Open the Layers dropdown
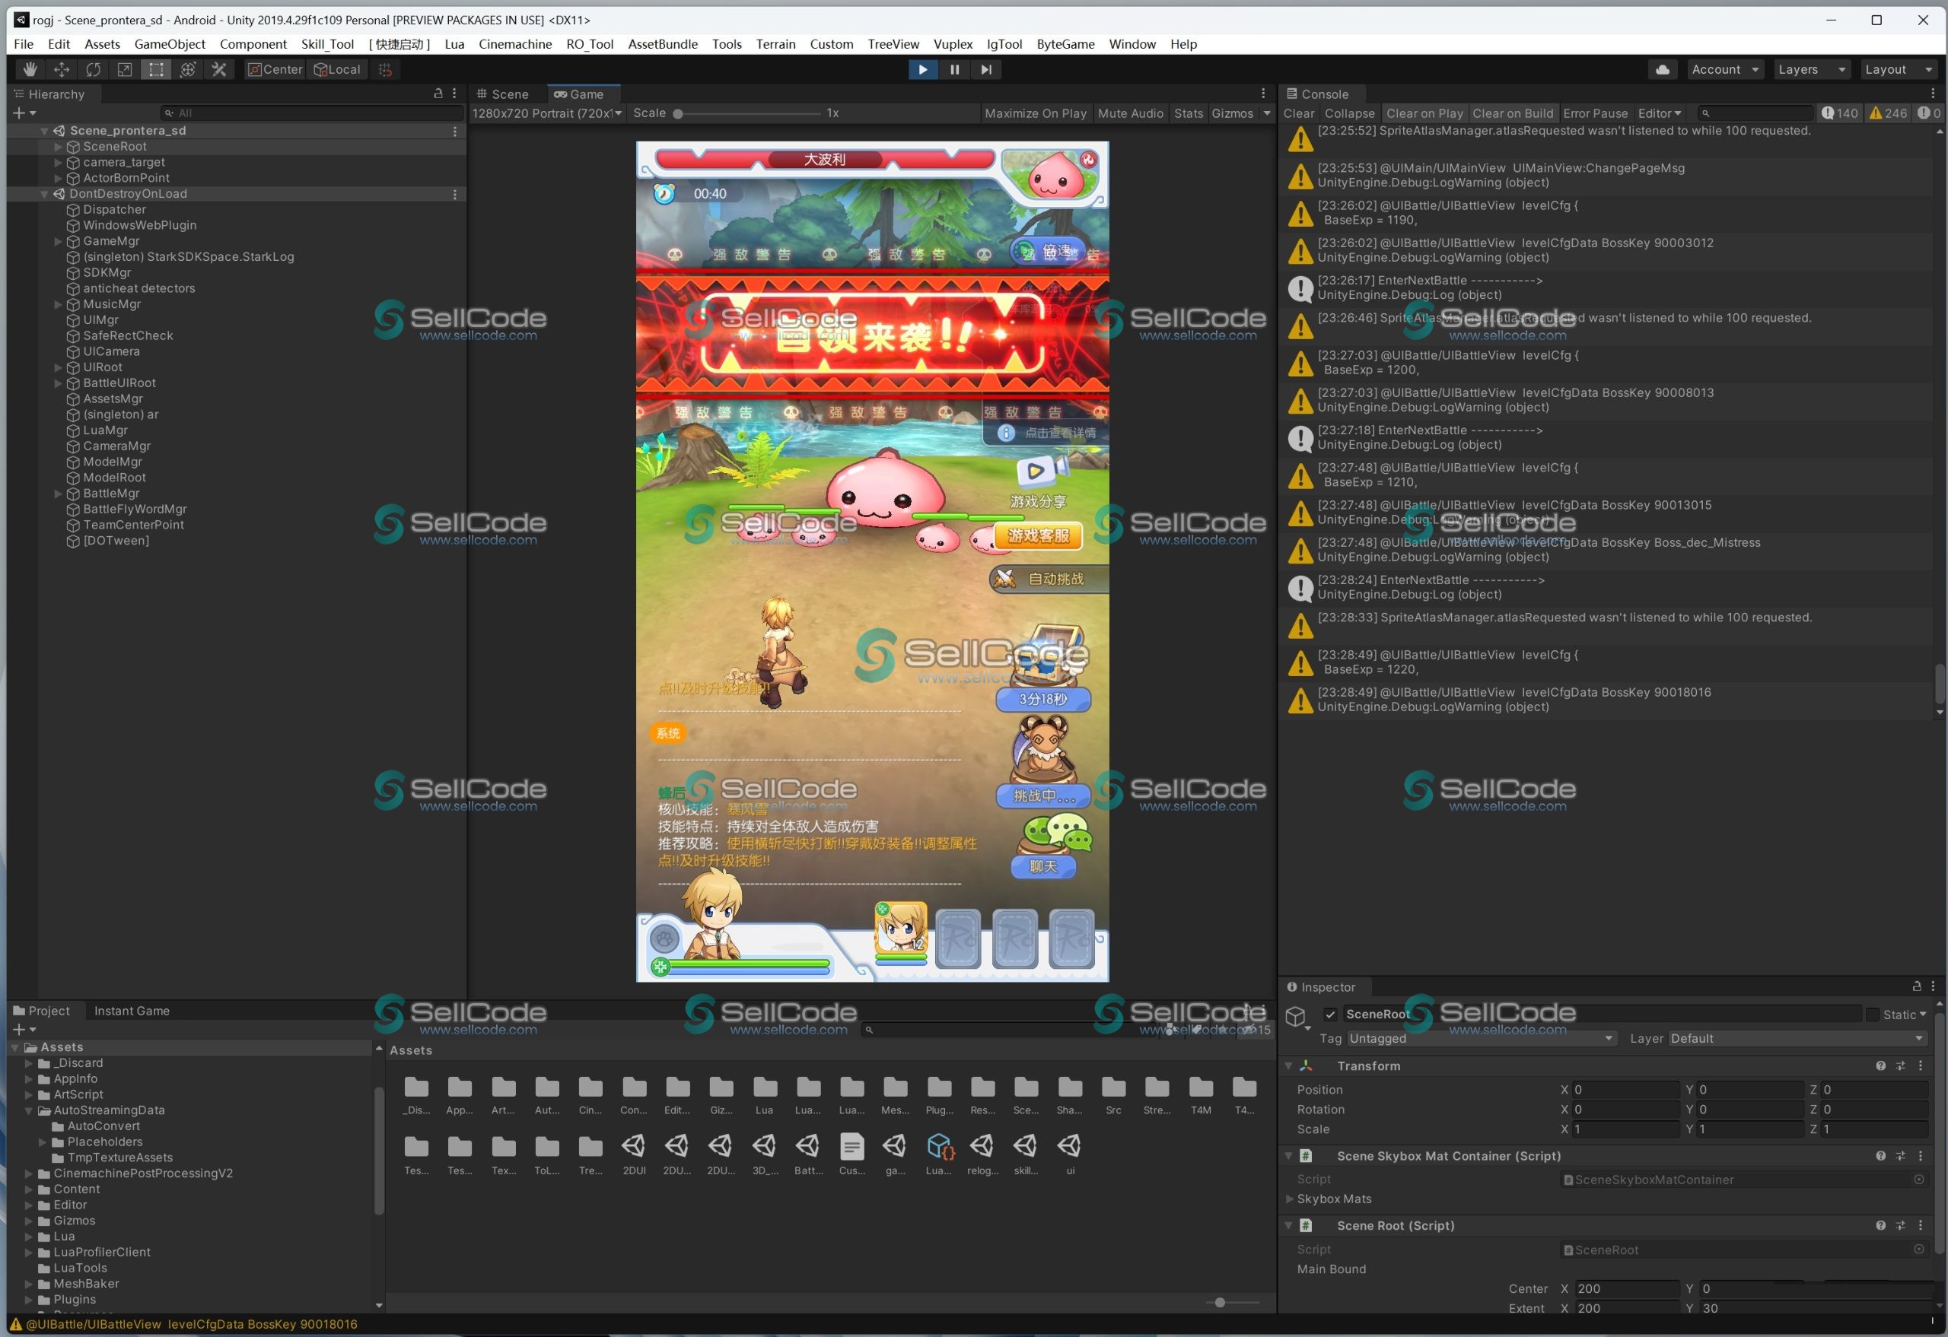 coord(1811,69)
